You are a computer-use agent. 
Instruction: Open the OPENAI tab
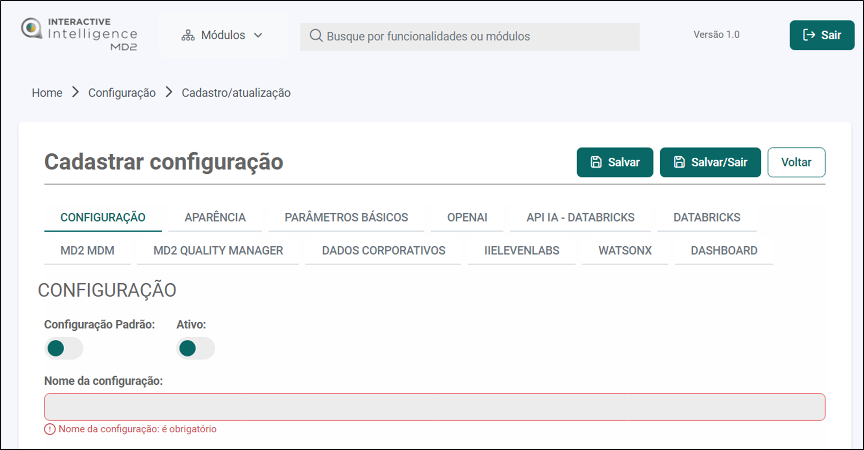467,217
